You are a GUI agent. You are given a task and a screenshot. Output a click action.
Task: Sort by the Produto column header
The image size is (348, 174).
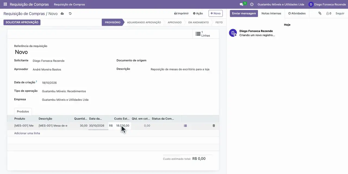click(x=20, y=119)
